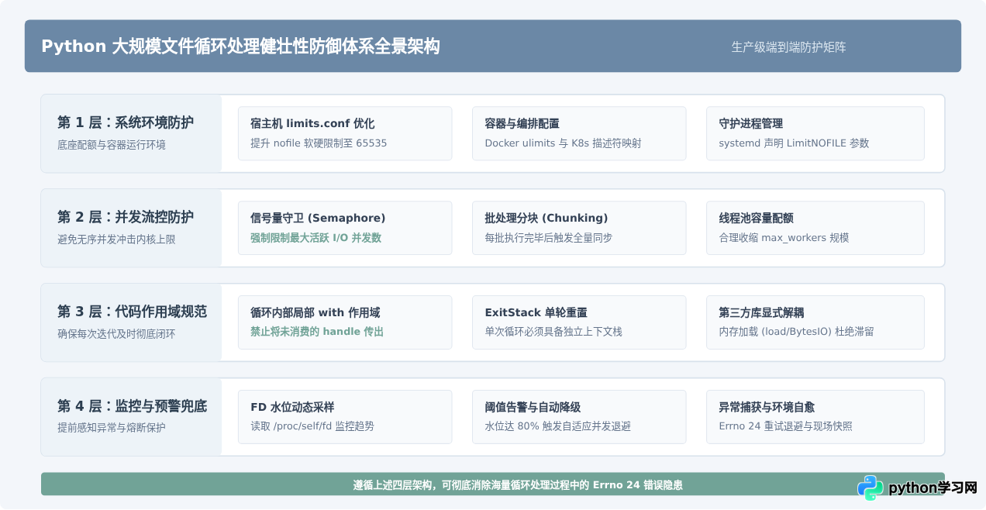Click "Errno 24 重试退避与现场快照"
The width and height of the screenshot is (986, 510).
(x=786, y=427)
